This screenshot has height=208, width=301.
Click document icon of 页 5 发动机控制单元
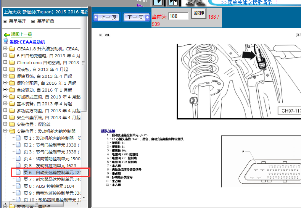tap(18, 165)
